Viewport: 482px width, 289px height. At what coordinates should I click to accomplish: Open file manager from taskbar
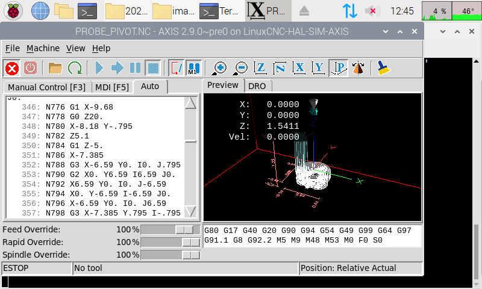click(x=64, y=11)
